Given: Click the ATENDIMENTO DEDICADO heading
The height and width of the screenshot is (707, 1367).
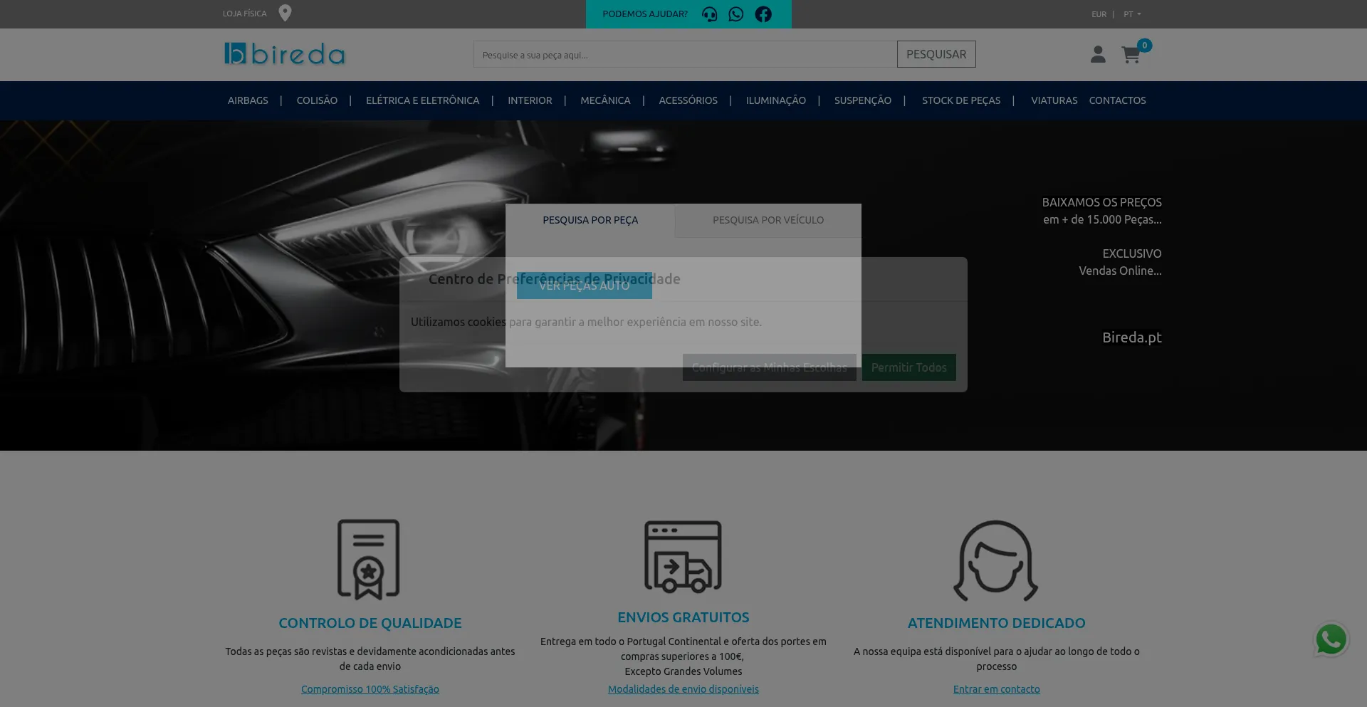Looking at the screenshot, I should pos(997,623).
